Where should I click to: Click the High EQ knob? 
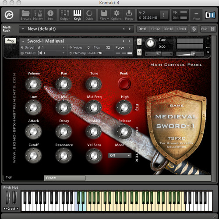click(124, 108)
